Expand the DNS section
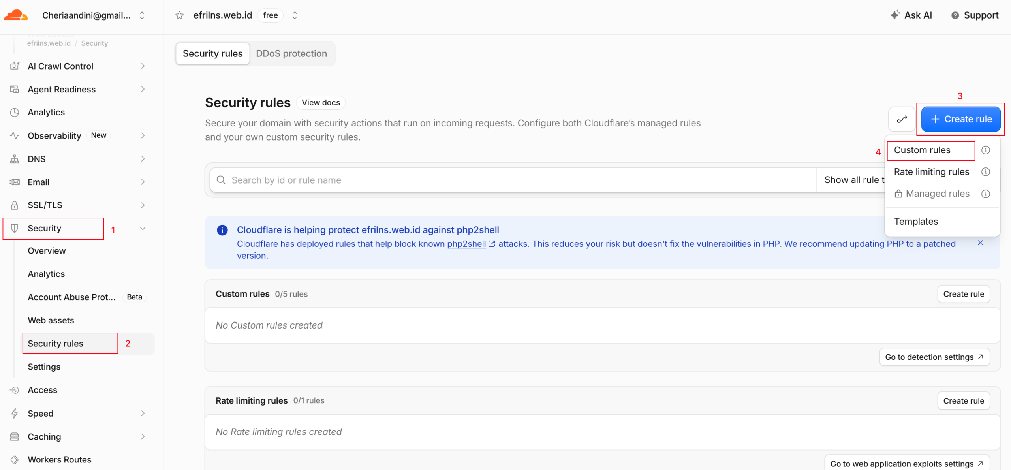The height and width of the screenshot is (470, 1011). click(143, 159)
